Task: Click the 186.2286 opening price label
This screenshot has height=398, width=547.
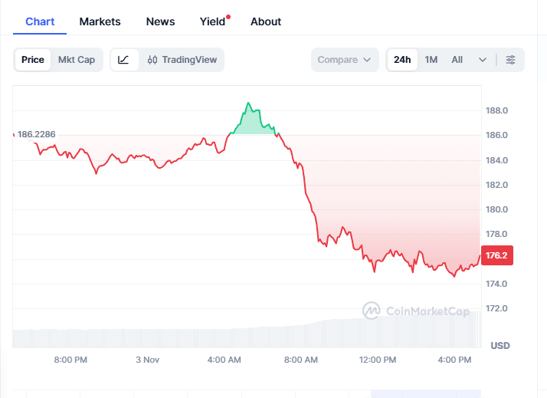Action: [x=37, y=134]
